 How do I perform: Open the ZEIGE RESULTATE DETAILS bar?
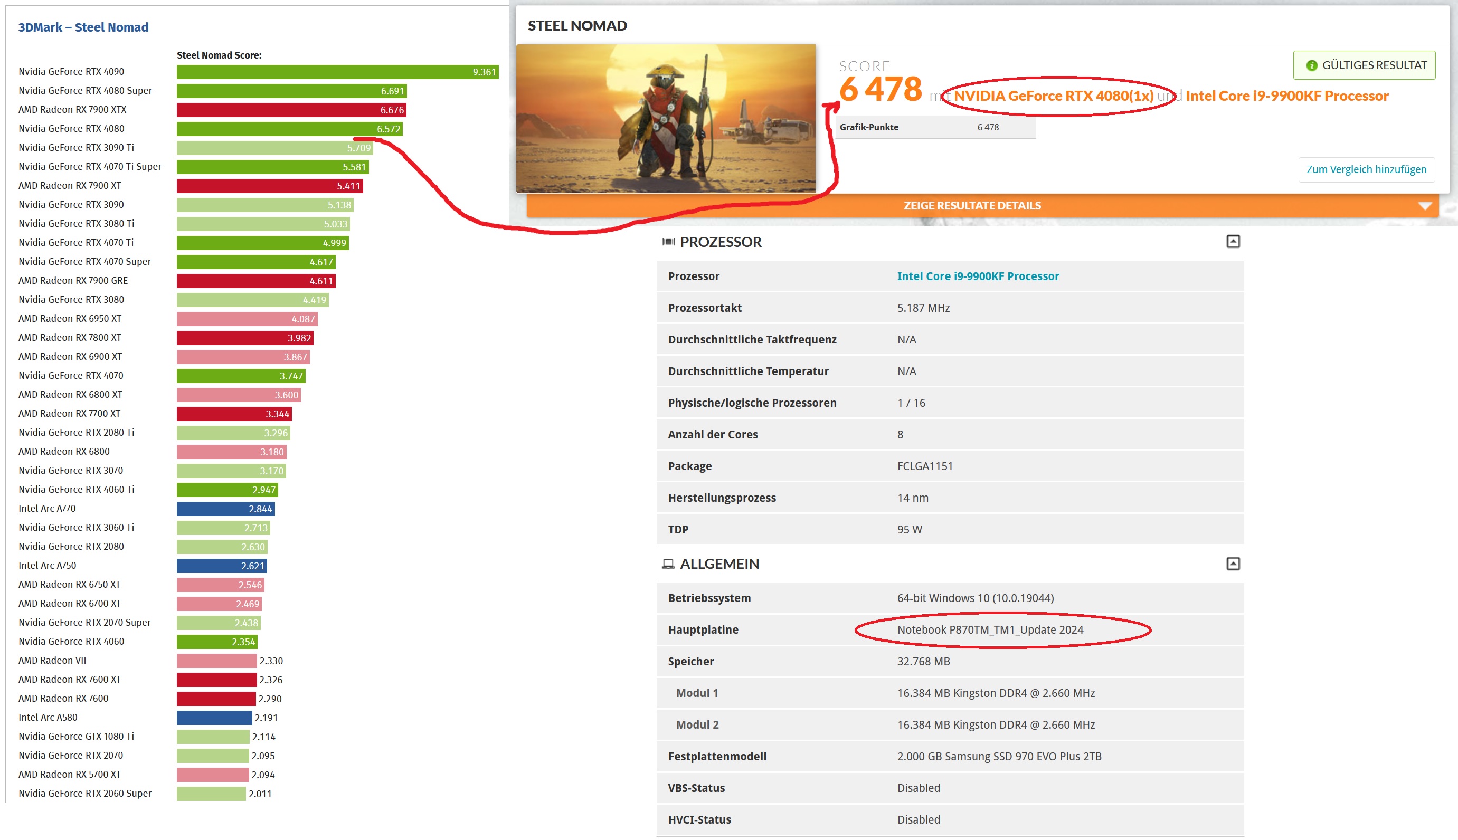971,205
